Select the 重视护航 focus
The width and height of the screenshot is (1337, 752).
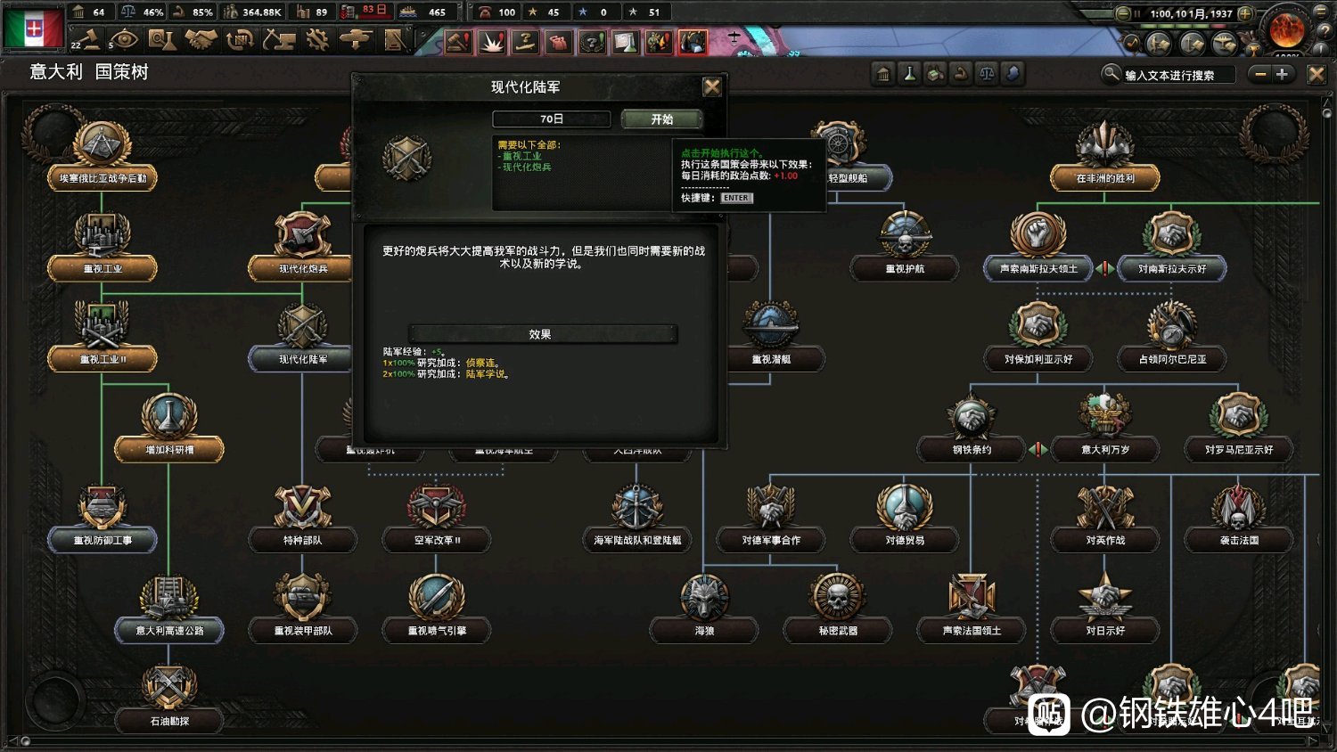click(x=905, y=245)
